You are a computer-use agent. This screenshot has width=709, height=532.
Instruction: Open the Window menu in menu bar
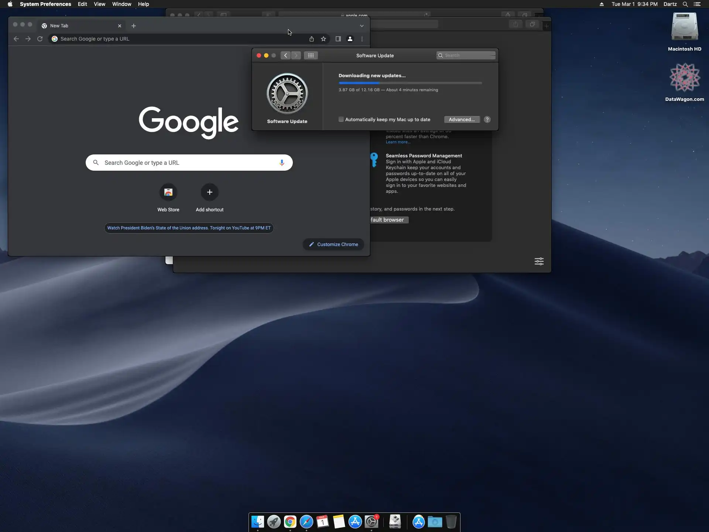pos(121,4)
